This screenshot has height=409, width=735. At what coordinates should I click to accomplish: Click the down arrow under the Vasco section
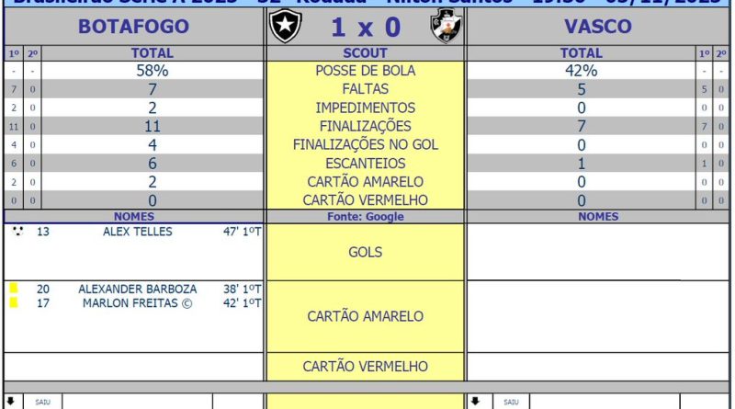(x=475, y=402)
